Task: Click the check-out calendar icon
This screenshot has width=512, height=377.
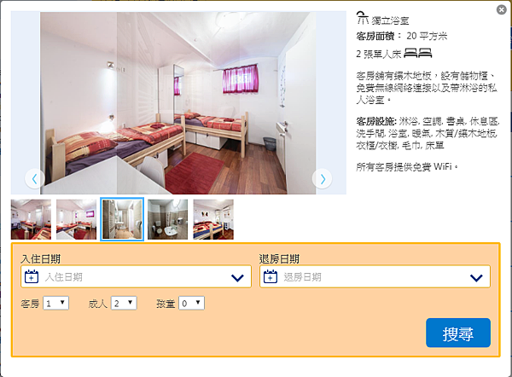Action: pyautogui.click(x=271, y=276)
